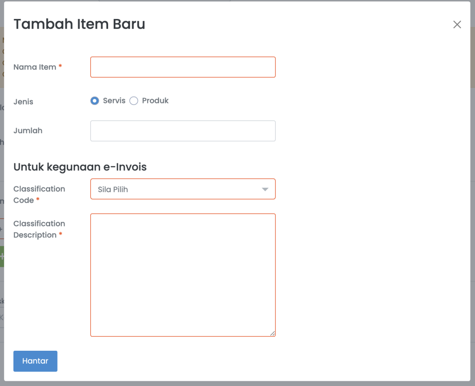Screen dimensions: 475x386
Task: Open the Classification Code dropdown arrow
Action: click(265, 189)
